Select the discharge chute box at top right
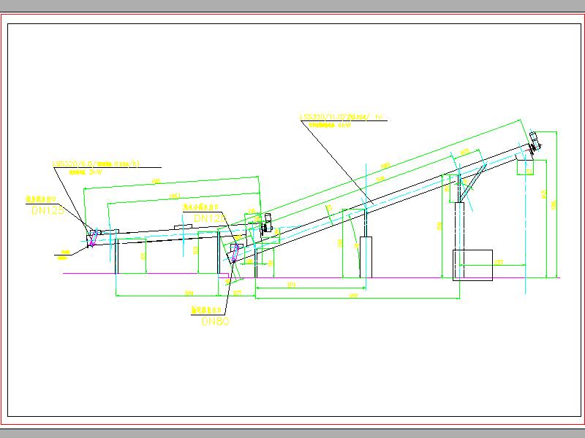 point(525,167)
